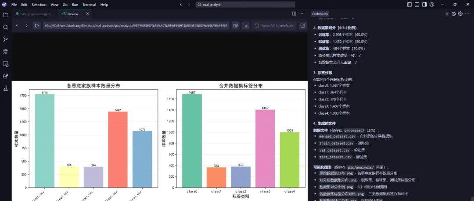Viewport: 474px width, 201px height.
Task: Open the View menu
Action: [55, 4]
